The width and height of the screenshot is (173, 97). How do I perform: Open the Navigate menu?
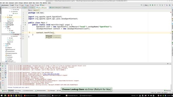click(11, 3)
